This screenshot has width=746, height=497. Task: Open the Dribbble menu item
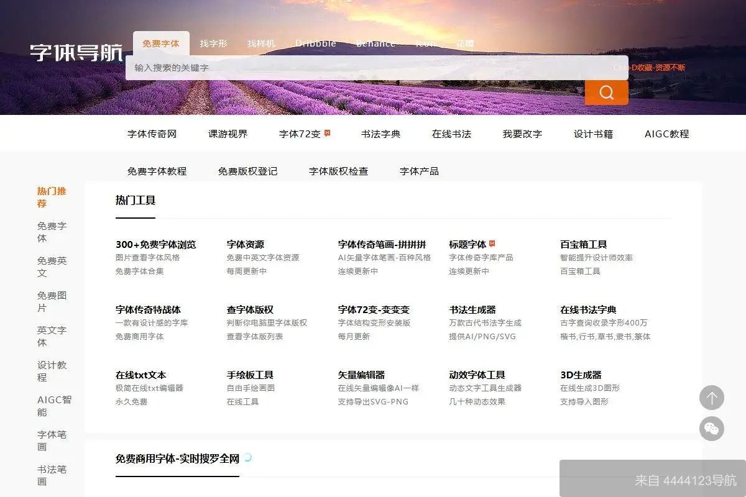(x=316, y=43)
